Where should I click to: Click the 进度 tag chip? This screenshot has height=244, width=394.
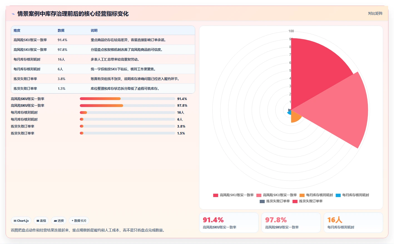pos(59,221)
